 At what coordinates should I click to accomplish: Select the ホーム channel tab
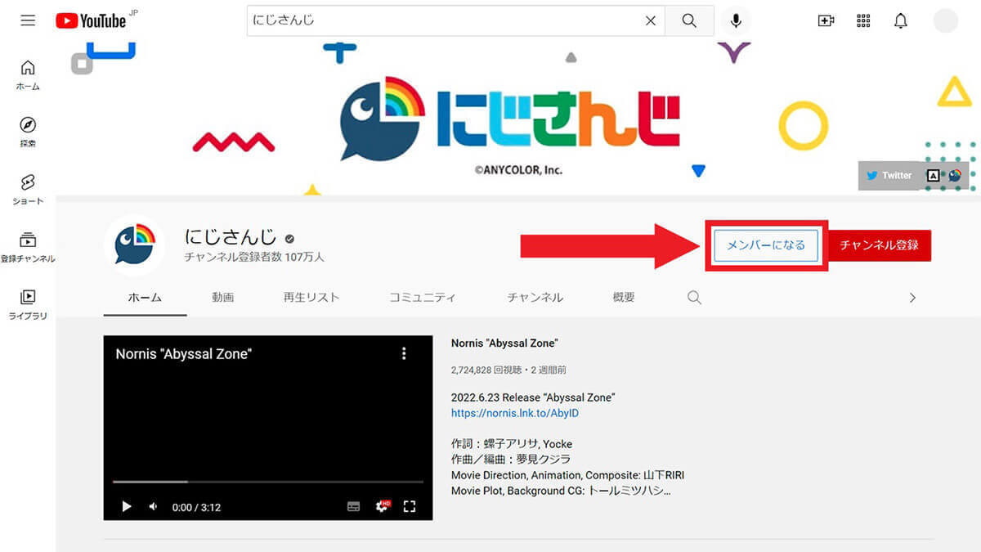[x=145, y=298]
